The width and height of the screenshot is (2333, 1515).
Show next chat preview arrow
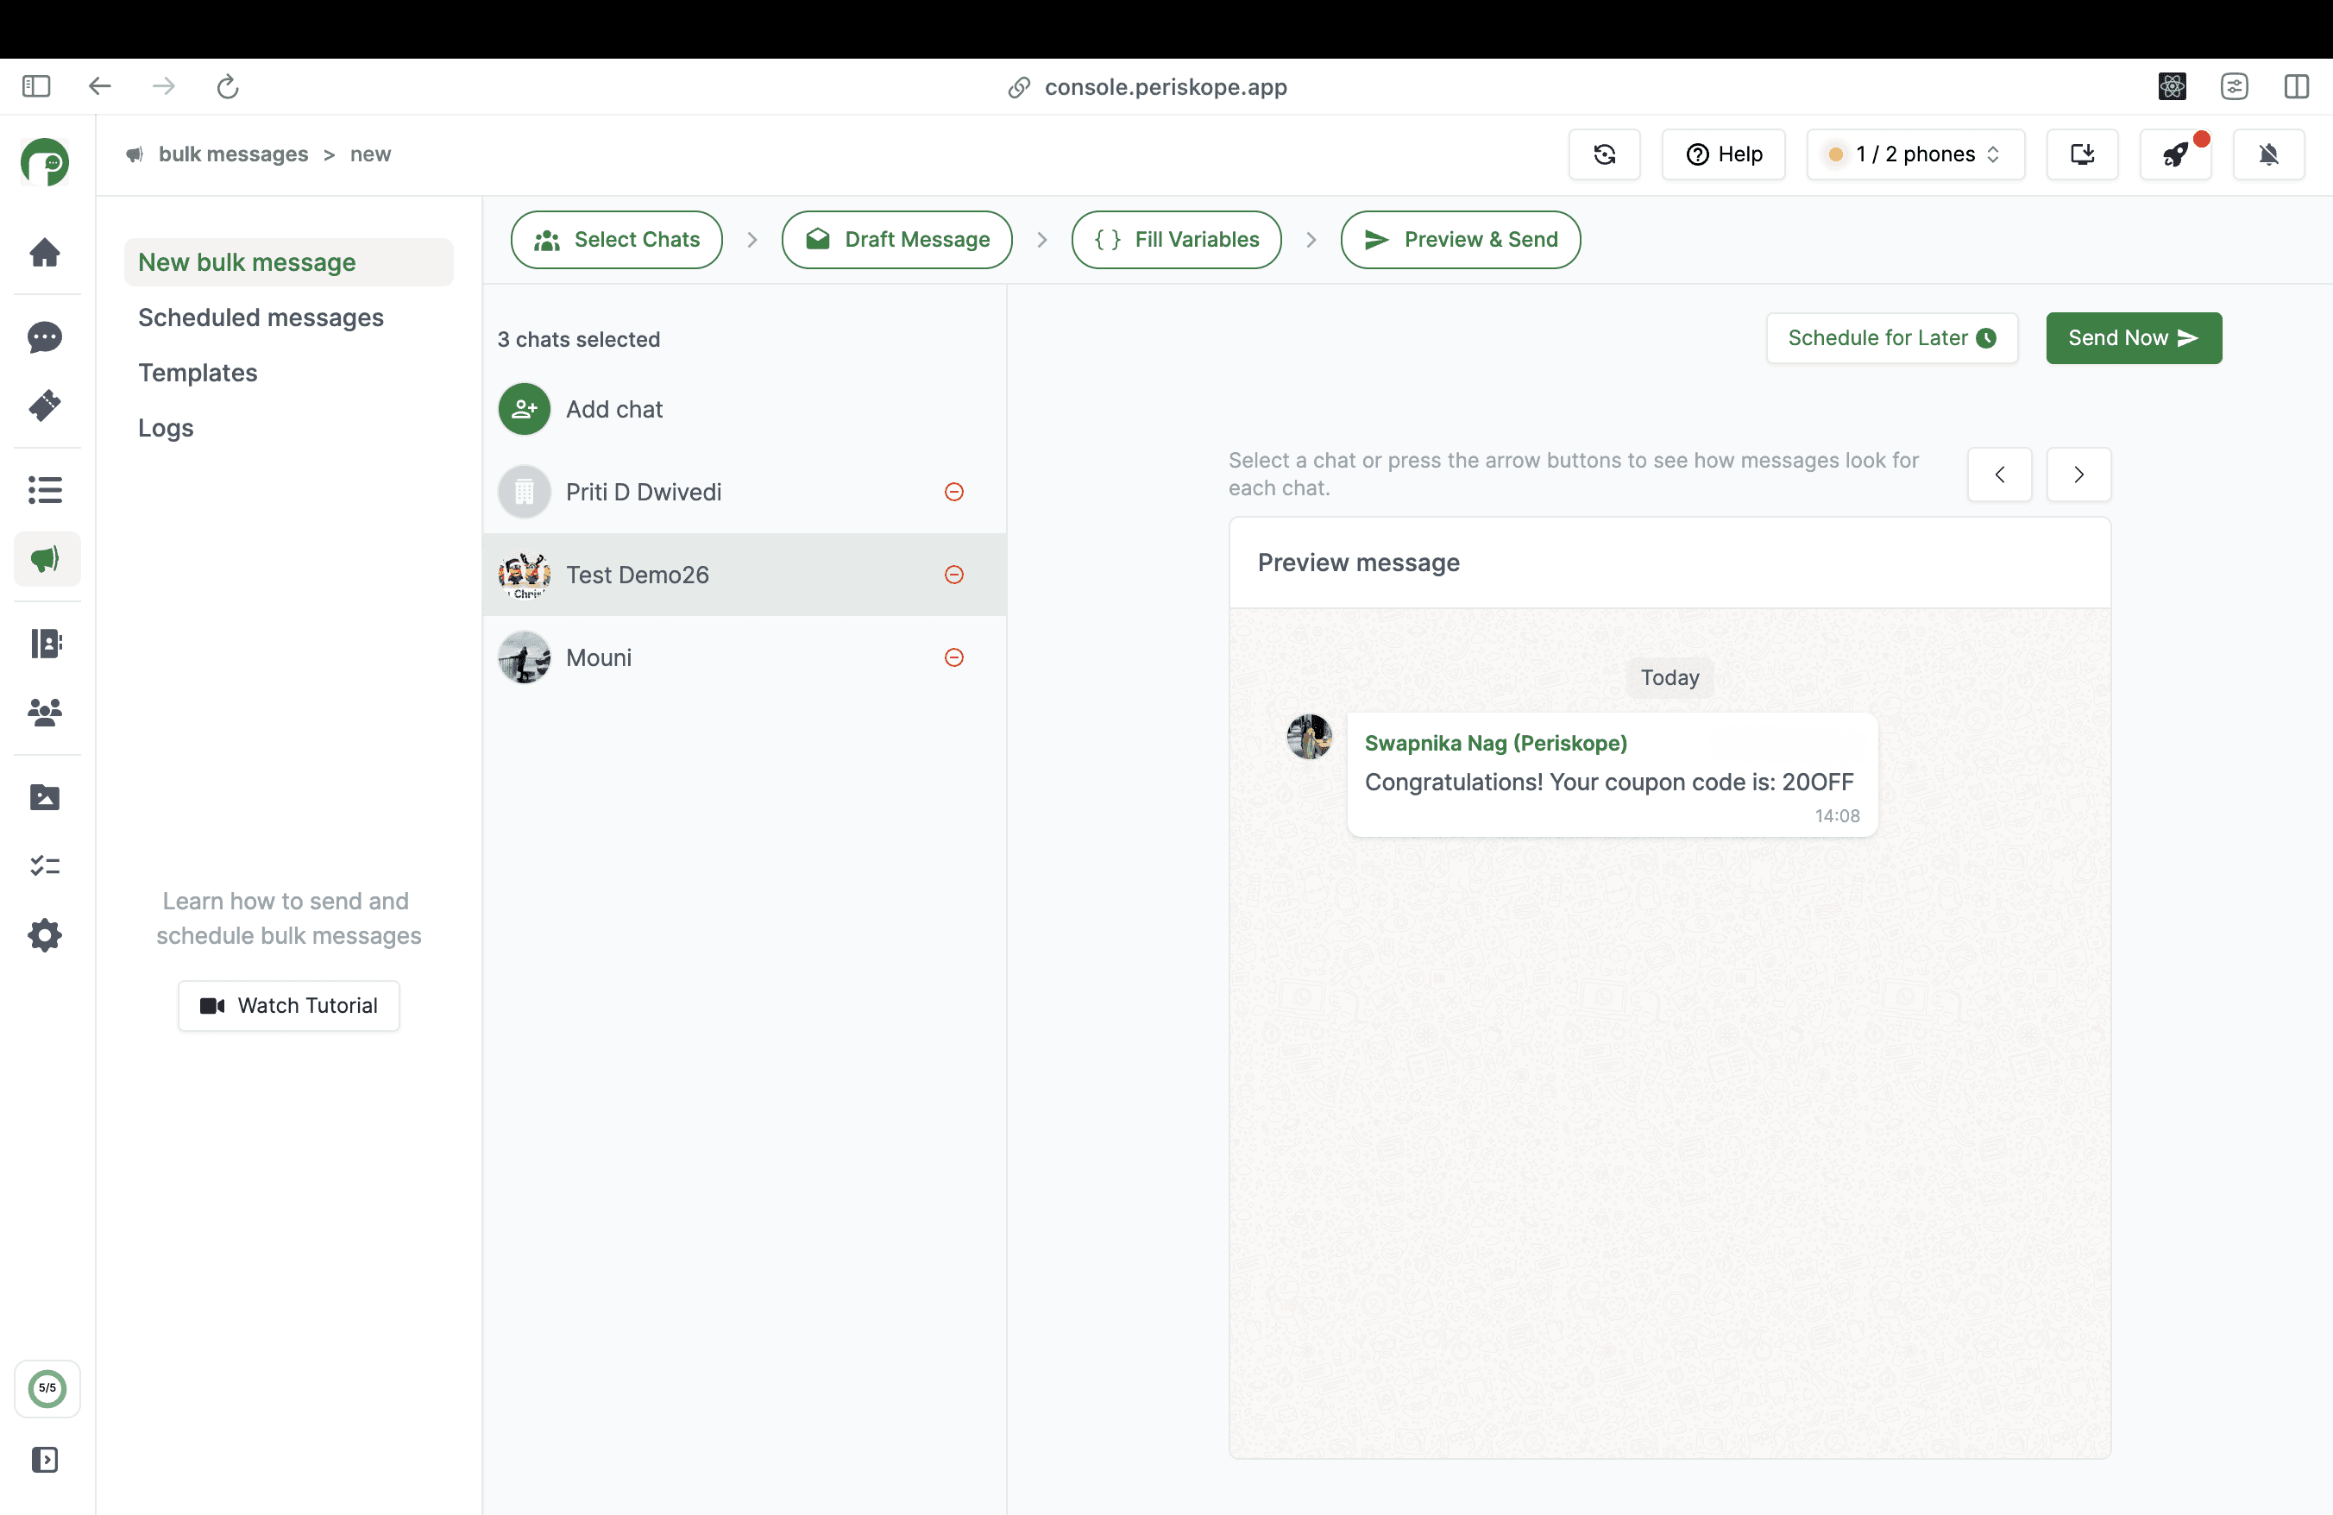[x=2078, y=475]
